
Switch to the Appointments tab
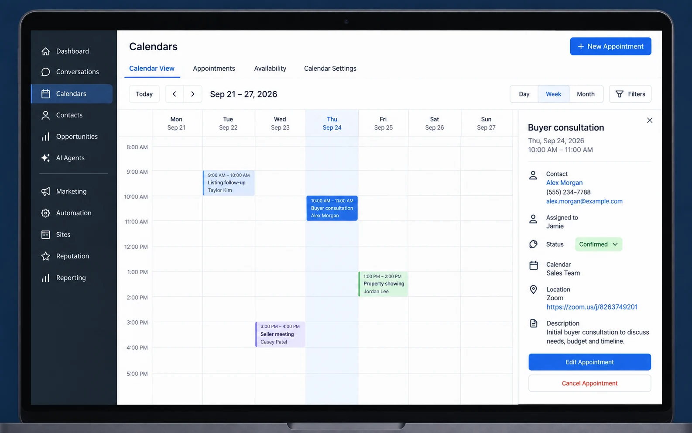point(214,69)
